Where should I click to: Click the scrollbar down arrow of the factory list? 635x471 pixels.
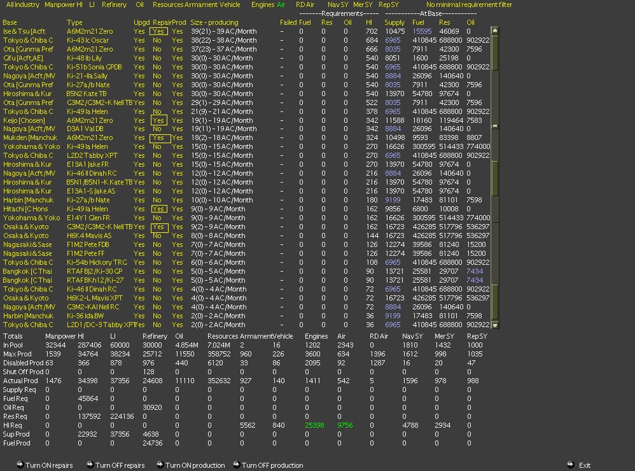point(494,325)
